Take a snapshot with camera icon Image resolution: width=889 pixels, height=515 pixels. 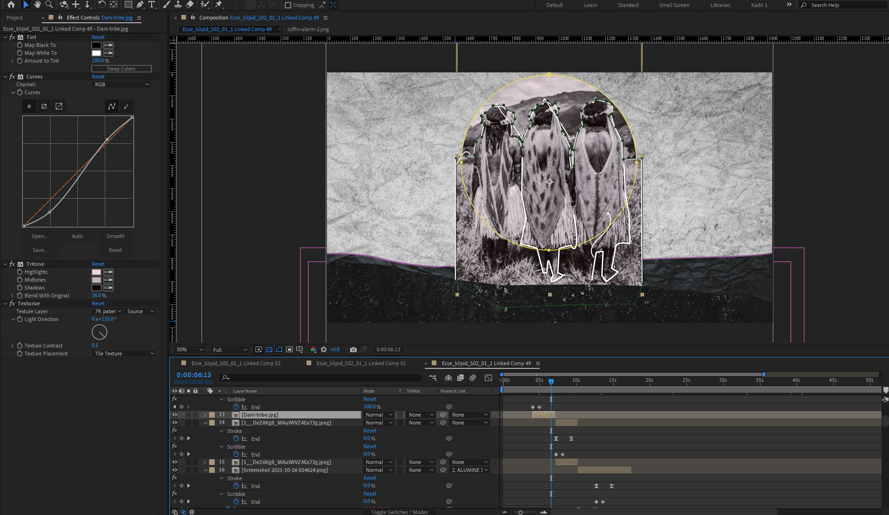click(353, 349)
